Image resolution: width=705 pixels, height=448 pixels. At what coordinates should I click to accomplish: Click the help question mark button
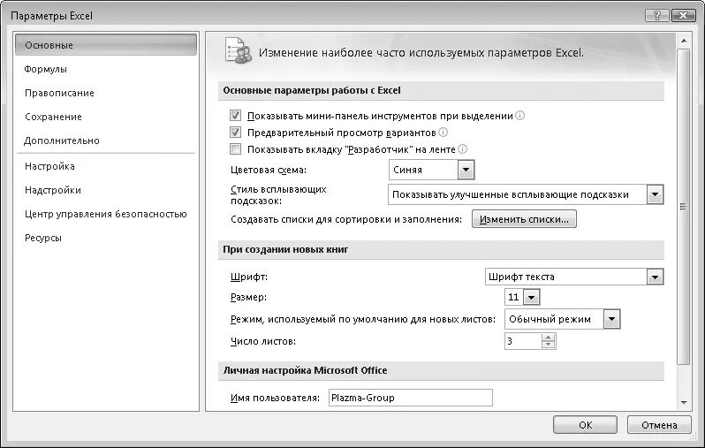coord(657,16)
